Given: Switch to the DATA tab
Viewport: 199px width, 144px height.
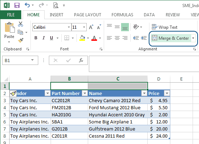Looking at the screenshot, I should point(149,15).
